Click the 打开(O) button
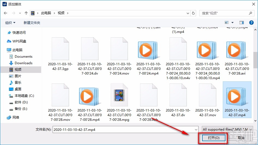The width and height of the screenshot is (258, 145). coord(214,138)
